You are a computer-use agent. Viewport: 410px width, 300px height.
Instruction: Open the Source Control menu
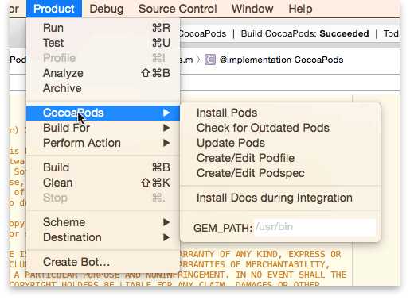[x=178, y=9]
